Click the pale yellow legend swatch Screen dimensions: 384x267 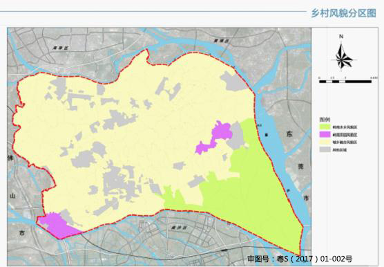coord(325,142)
